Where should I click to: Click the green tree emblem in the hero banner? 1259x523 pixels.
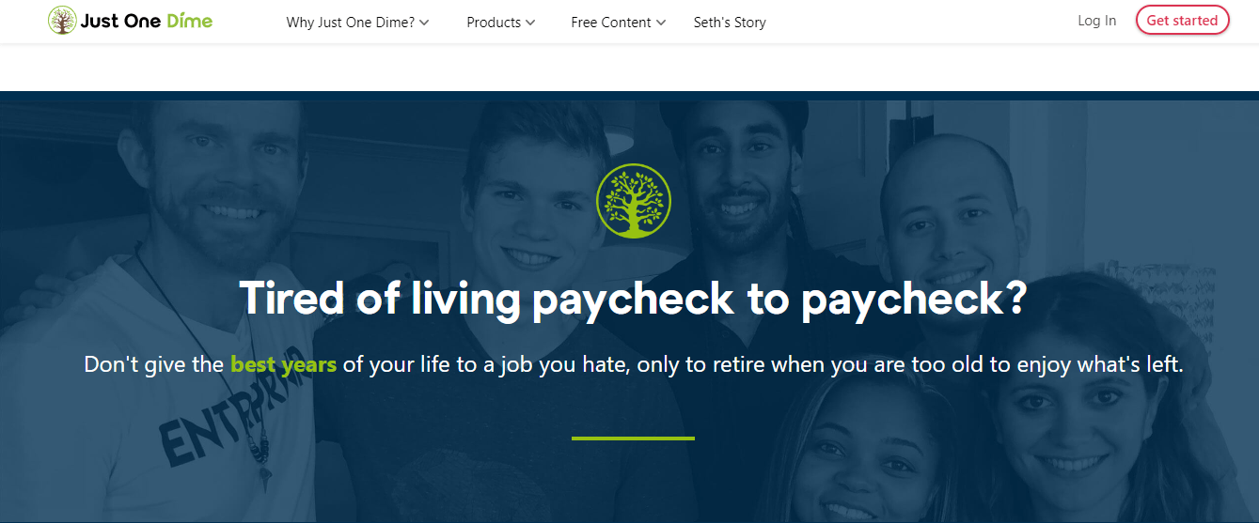point(634,201)
